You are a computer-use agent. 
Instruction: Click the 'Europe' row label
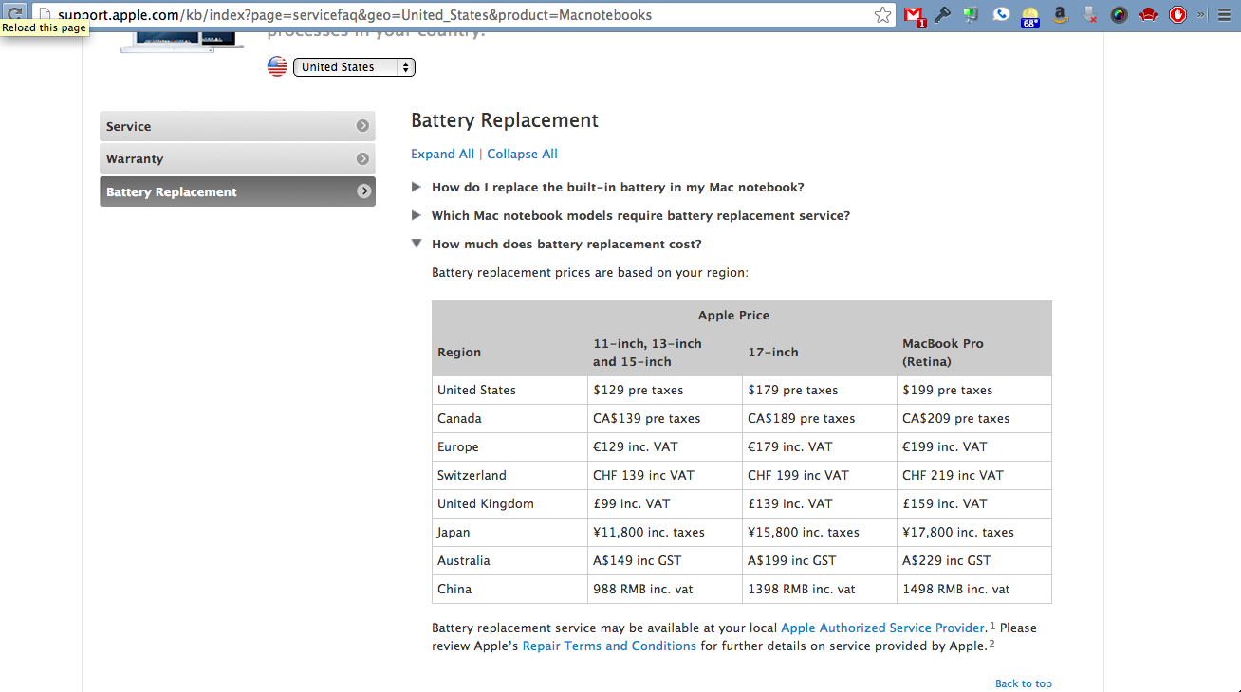click(457, 446)
